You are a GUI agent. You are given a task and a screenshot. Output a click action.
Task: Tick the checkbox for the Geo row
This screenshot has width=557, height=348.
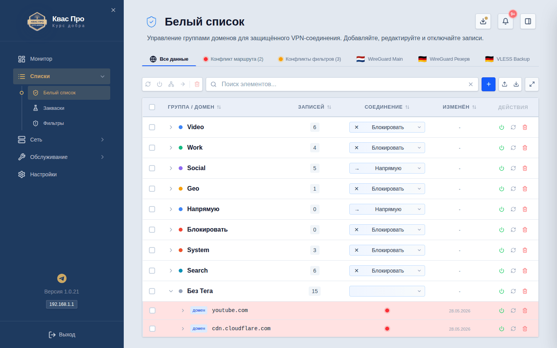point(152,189)
